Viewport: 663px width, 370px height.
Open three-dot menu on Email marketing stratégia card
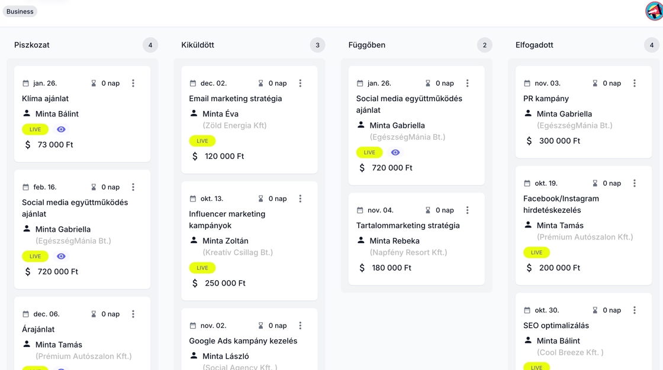point(300,83)
